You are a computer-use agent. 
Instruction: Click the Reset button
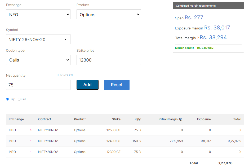(117, 85)
